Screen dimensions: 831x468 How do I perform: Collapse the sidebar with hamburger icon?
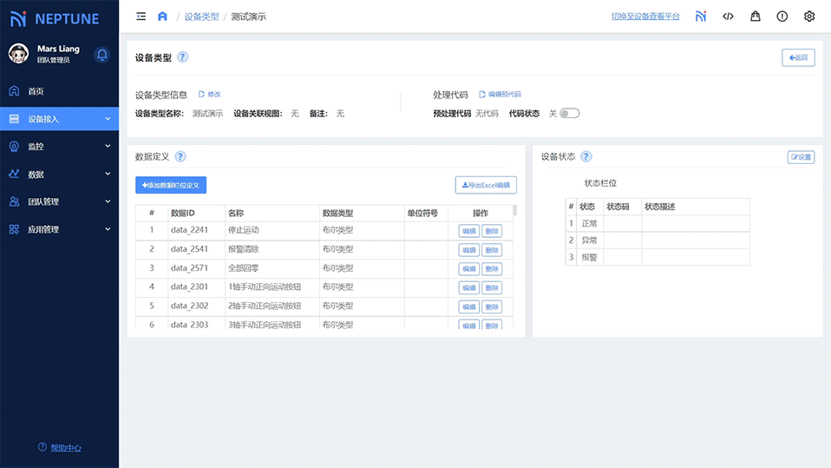coord(141,16)
